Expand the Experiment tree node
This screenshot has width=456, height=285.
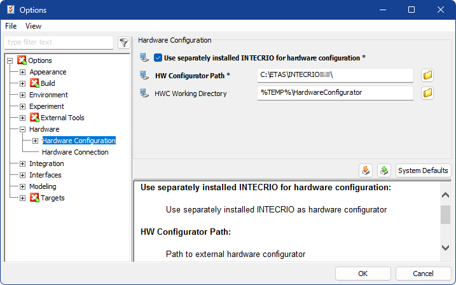22,106
